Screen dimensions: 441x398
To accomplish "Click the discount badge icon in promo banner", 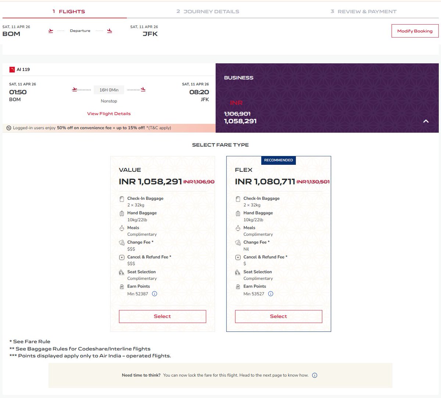I will click(9, 128).
